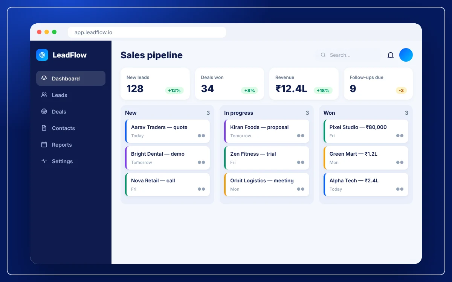Click the Dashboard layers icon
This screenshot has width=452, height=282.
[44, 78]
